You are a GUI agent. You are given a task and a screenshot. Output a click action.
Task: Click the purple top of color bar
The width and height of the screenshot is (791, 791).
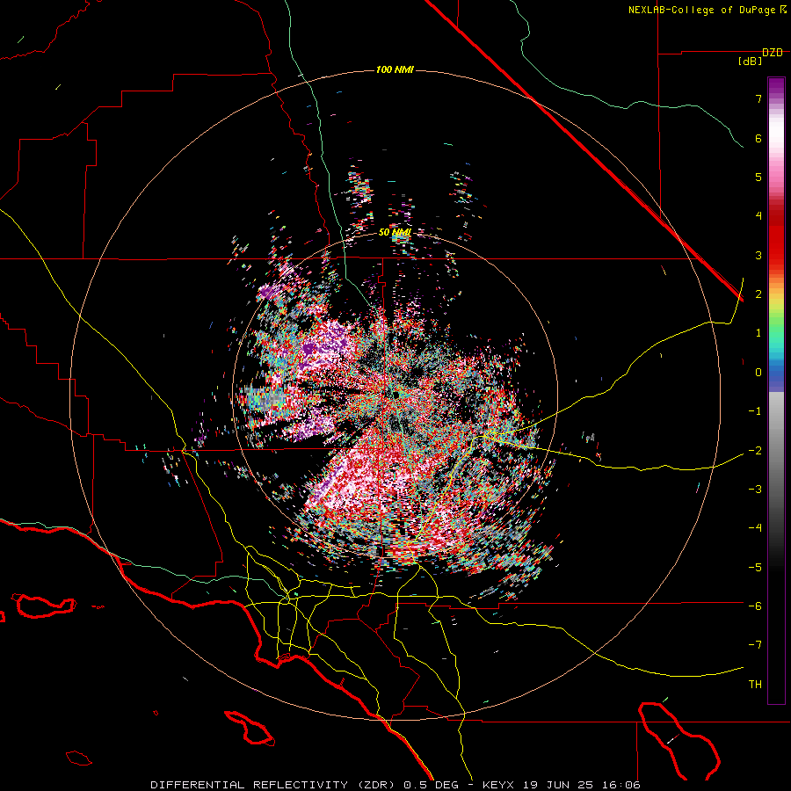pos(776,87)
